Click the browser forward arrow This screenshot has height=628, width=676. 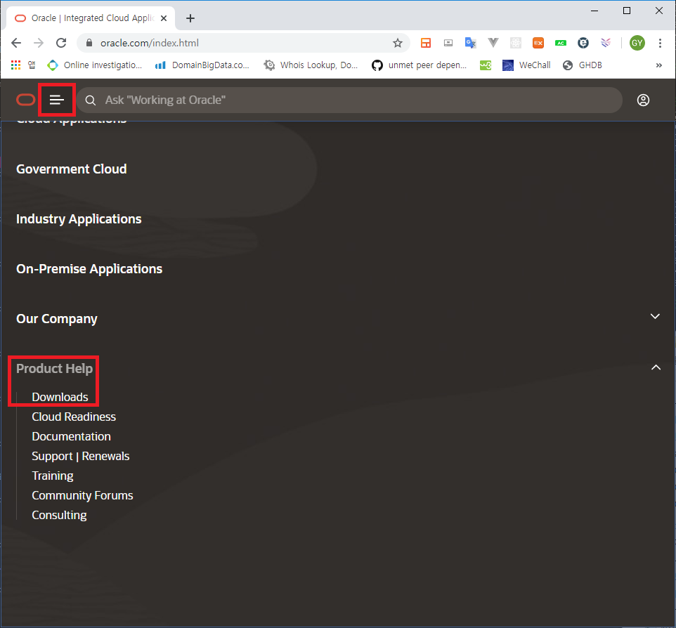pos(39,43)
